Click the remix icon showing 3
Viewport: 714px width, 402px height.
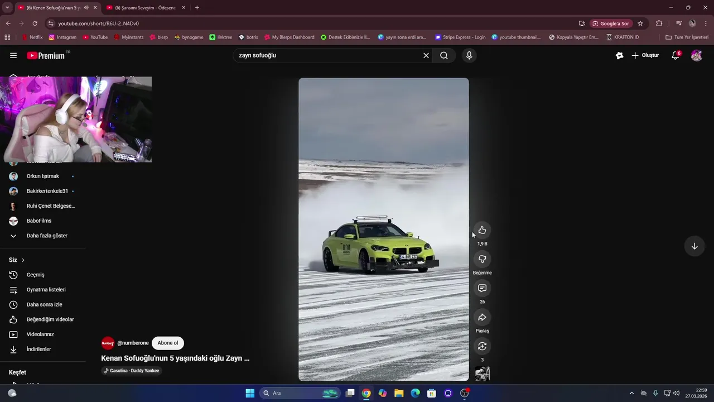(482, 346)
